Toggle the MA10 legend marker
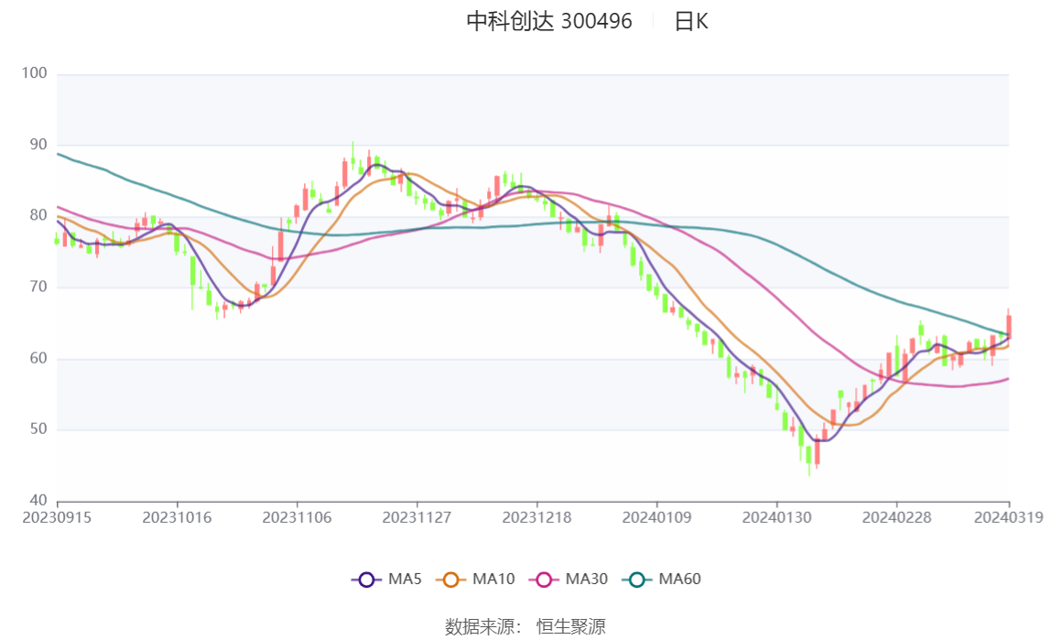Viewport: 1051px width, 640px height. pos(450,580)
